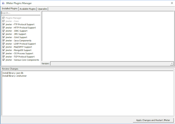Select 'jmeter - Mail/SMTP Support' label
This screenshot has height=124, width=175.
pyautogui.click(x=19, y=47)
